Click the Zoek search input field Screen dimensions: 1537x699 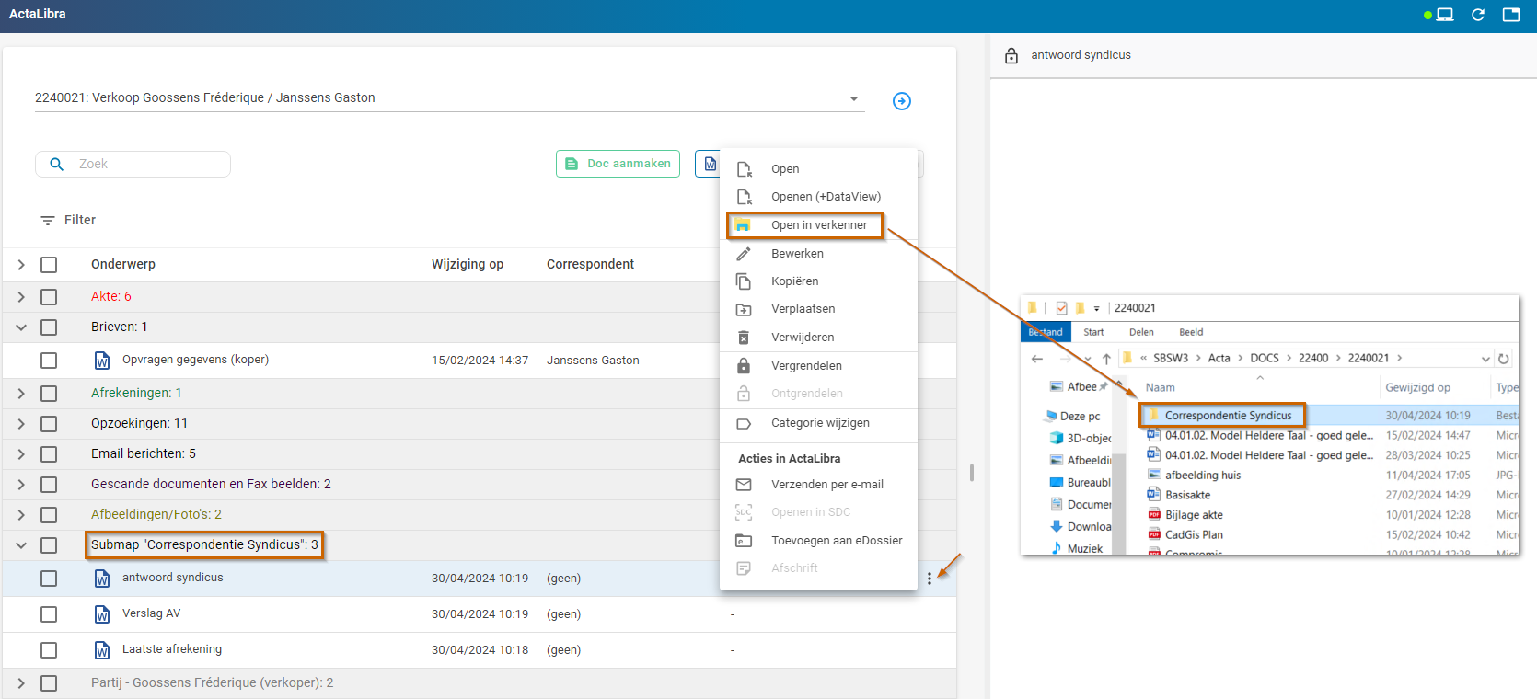pos(133,164)
